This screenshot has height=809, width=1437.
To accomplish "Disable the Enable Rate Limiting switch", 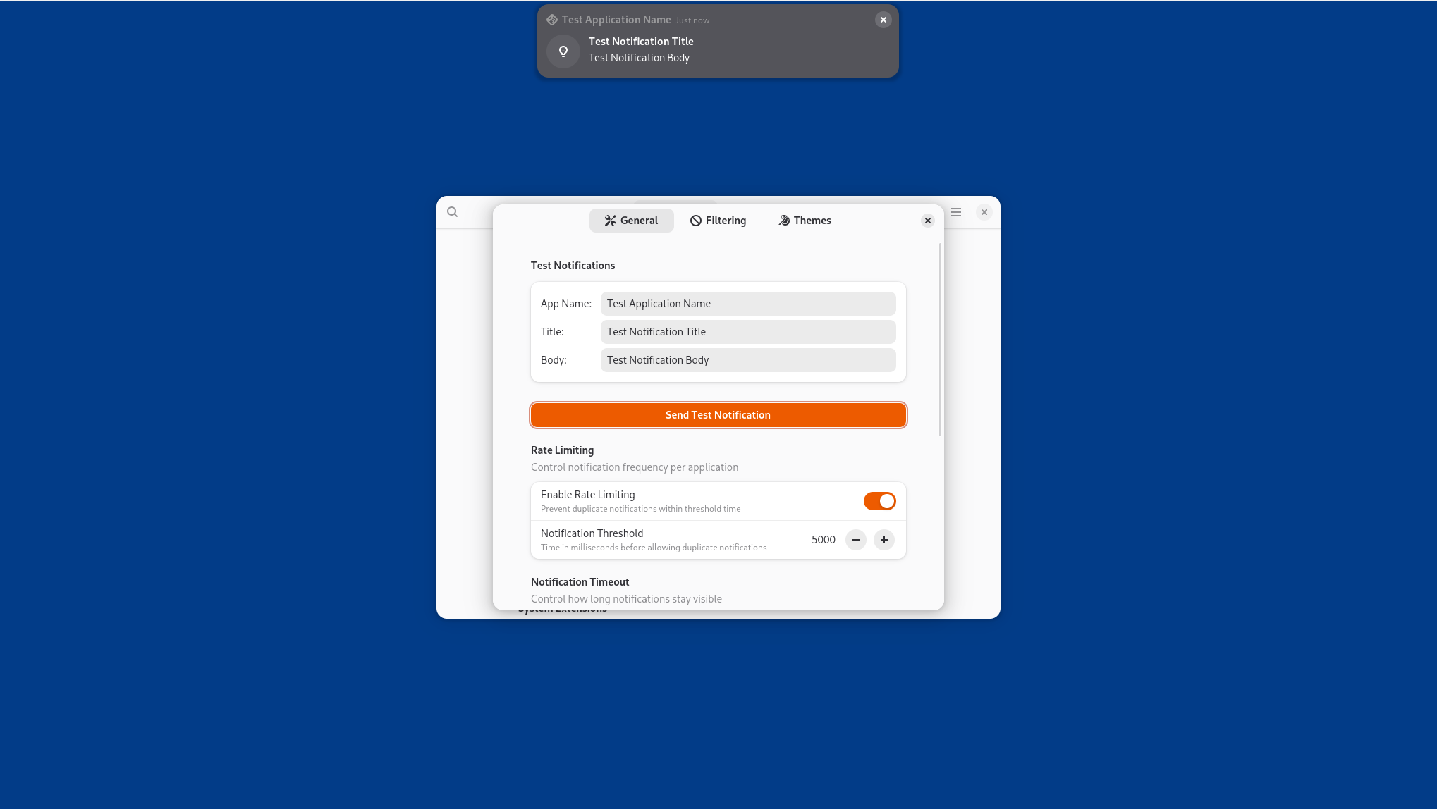I will tap(879, 501).
